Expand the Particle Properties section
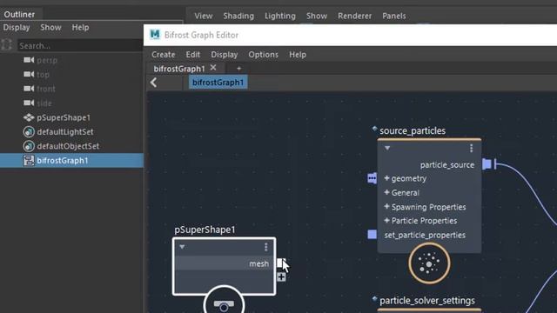The image size is (557, 313). (386, 220)
